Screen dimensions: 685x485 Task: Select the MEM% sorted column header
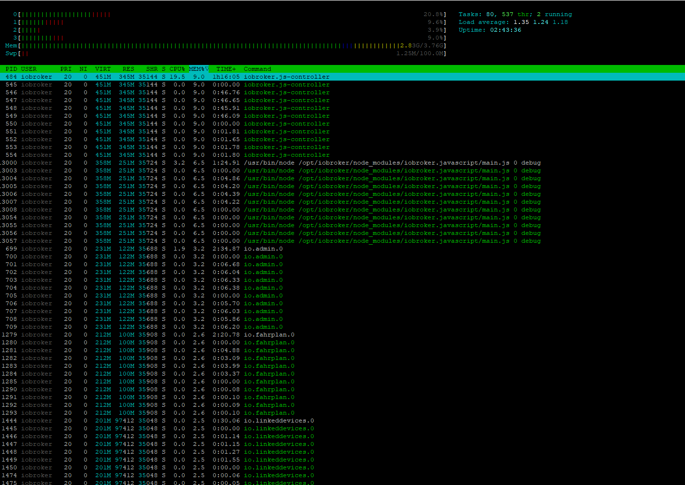point(198,69)
